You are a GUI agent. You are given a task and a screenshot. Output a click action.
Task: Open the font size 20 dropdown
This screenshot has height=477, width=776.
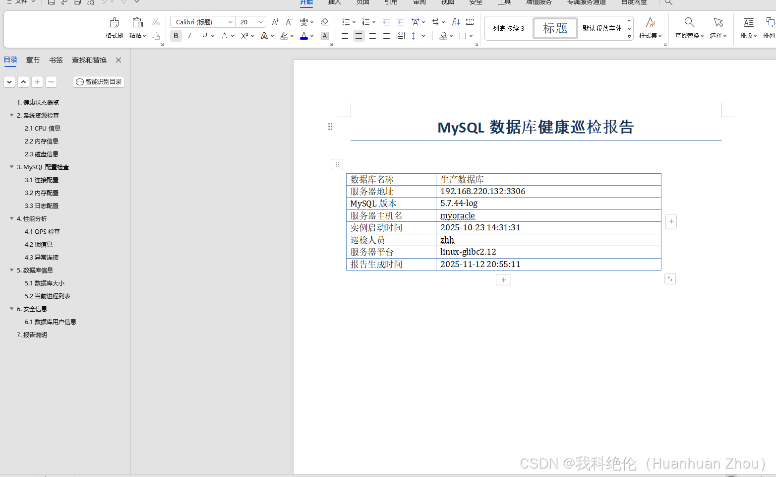[x=261, y=22]
